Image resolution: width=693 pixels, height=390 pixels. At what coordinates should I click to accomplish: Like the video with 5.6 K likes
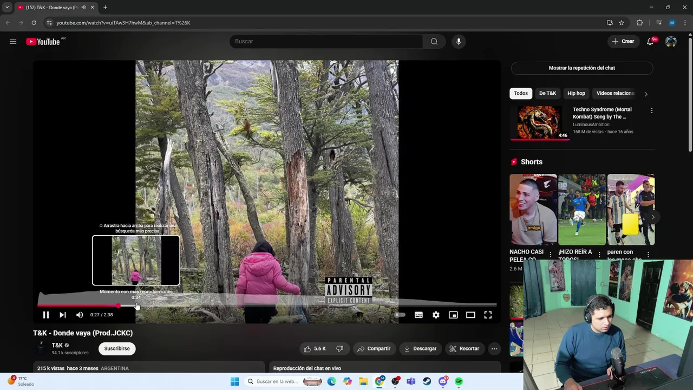[x=315, y=349]
